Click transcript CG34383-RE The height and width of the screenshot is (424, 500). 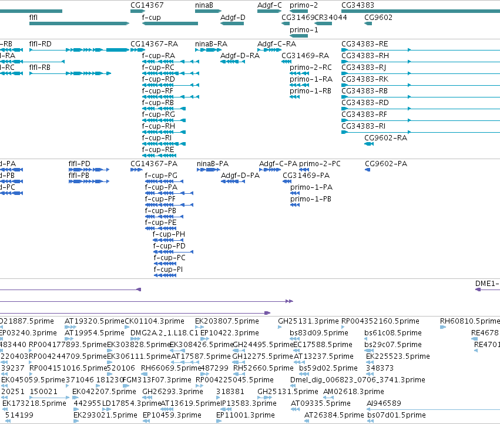coord(365,43)
